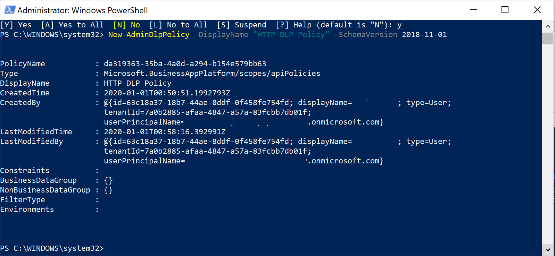Click the scrollbar up arrow
This screenshot has height=256, width=555.
(548, 26)
